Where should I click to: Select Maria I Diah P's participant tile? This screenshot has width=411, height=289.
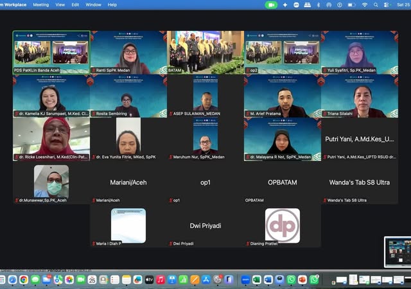click(x=128, y=226)
